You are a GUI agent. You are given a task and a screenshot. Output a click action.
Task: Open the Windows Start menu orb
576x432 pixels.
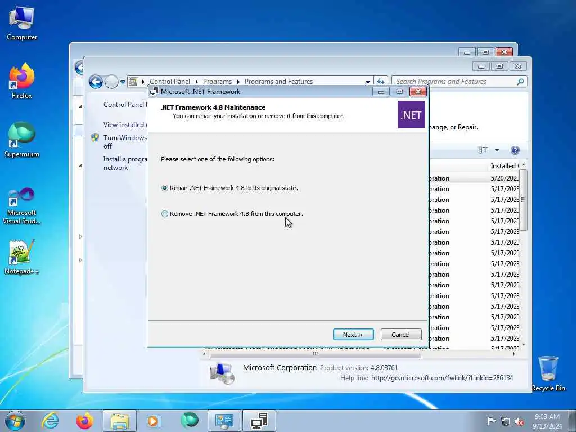[15, 421]
